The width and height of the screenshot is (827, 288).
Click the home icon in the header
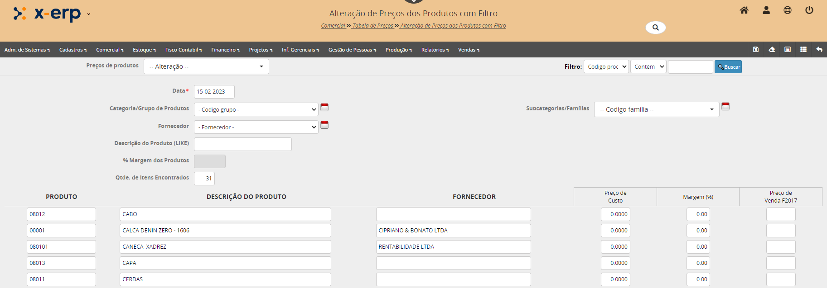pos(744,10)
